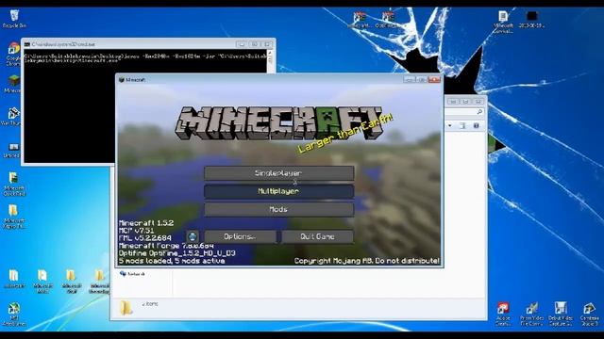
Task: Select the Recycle Bin desktop icon
Action: (14, 19)
